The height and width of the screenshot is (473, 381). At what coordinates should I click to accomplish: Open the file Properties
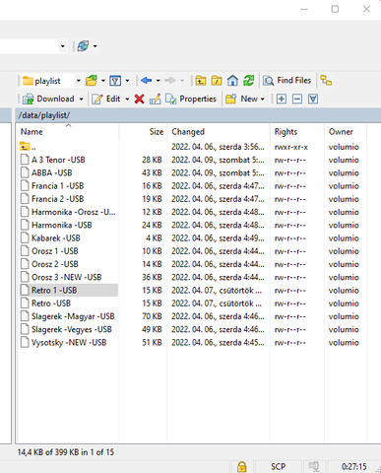tap(191, 99)
